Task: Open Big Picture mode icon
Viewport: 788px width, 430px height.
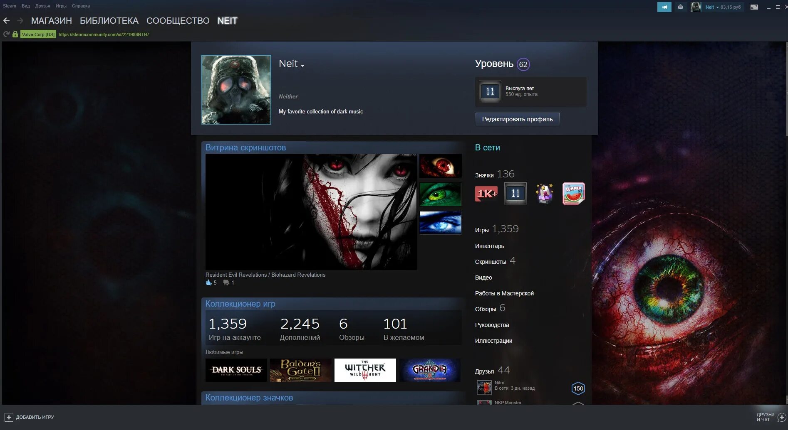Action: pos(754,7)
